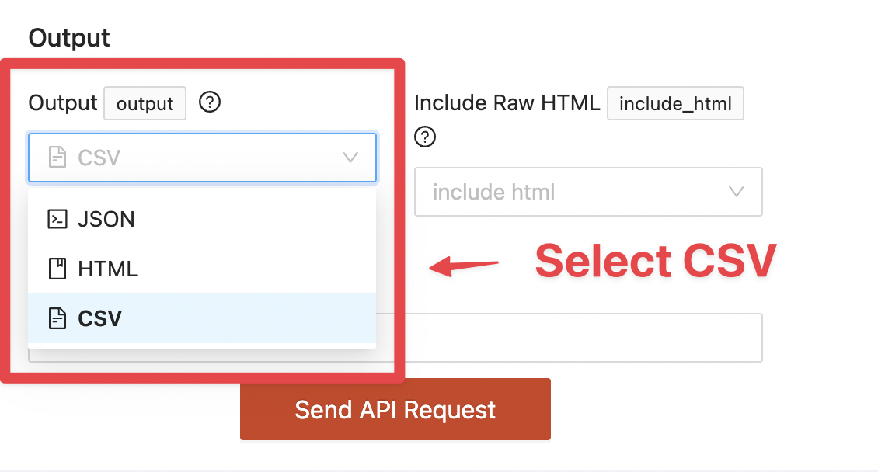Click the greyed file icon in Output select box
The width and height of the screenshot is (878, 472).
click(x=57, y=157)
